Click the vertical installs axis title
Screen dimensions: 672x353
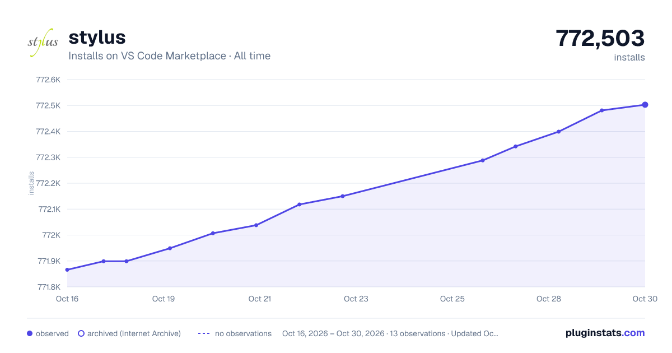(31, 183)
